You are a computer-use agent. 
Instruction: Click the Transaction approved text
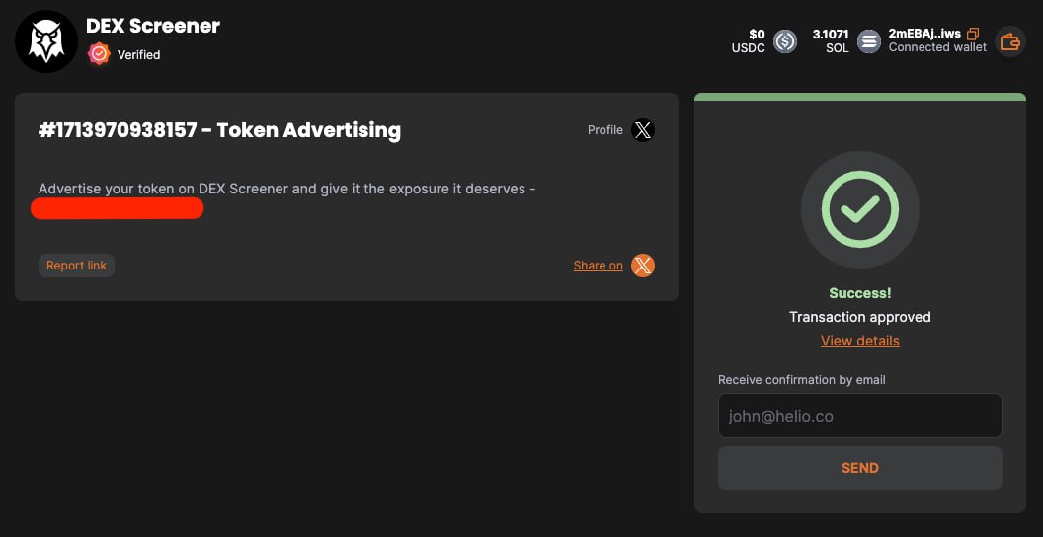pyautogui.click(x=860, y=317)
